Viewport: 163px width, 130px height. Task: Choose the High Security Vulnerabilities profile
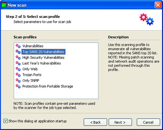tap(43, 57)
